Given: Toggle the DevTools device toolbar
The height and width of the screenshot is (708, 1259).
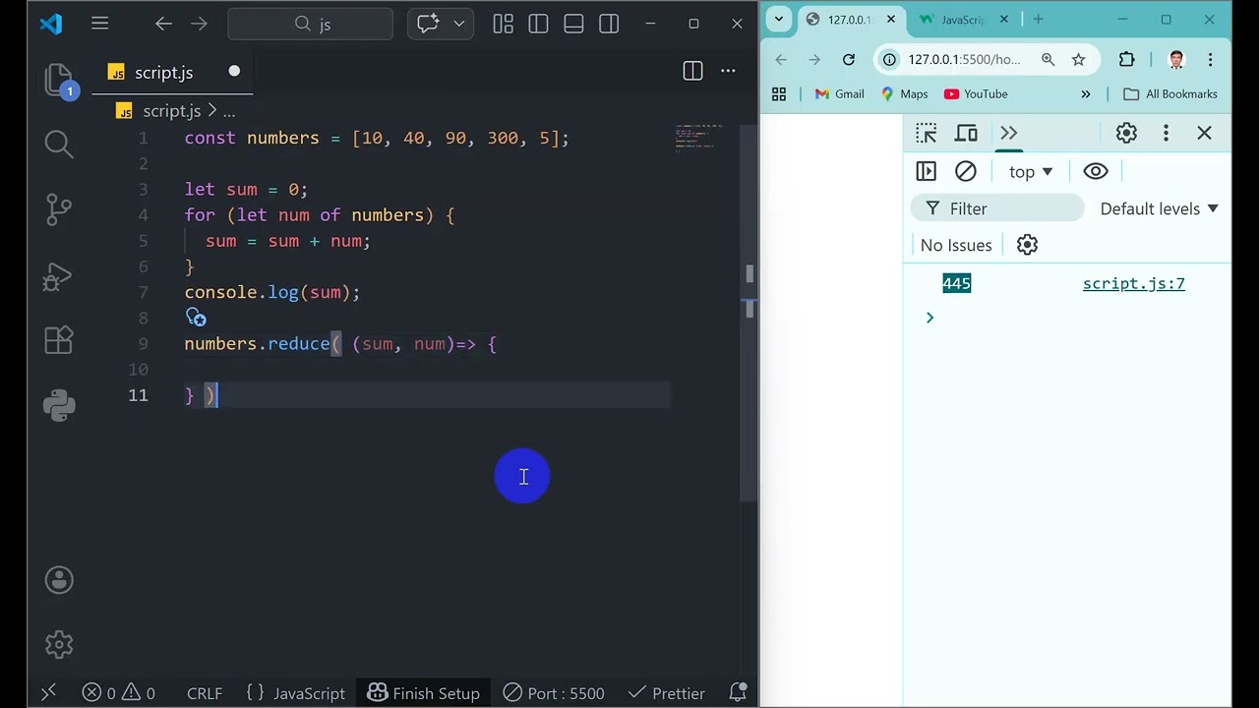Looking at the screenshot, I should 967,133.
